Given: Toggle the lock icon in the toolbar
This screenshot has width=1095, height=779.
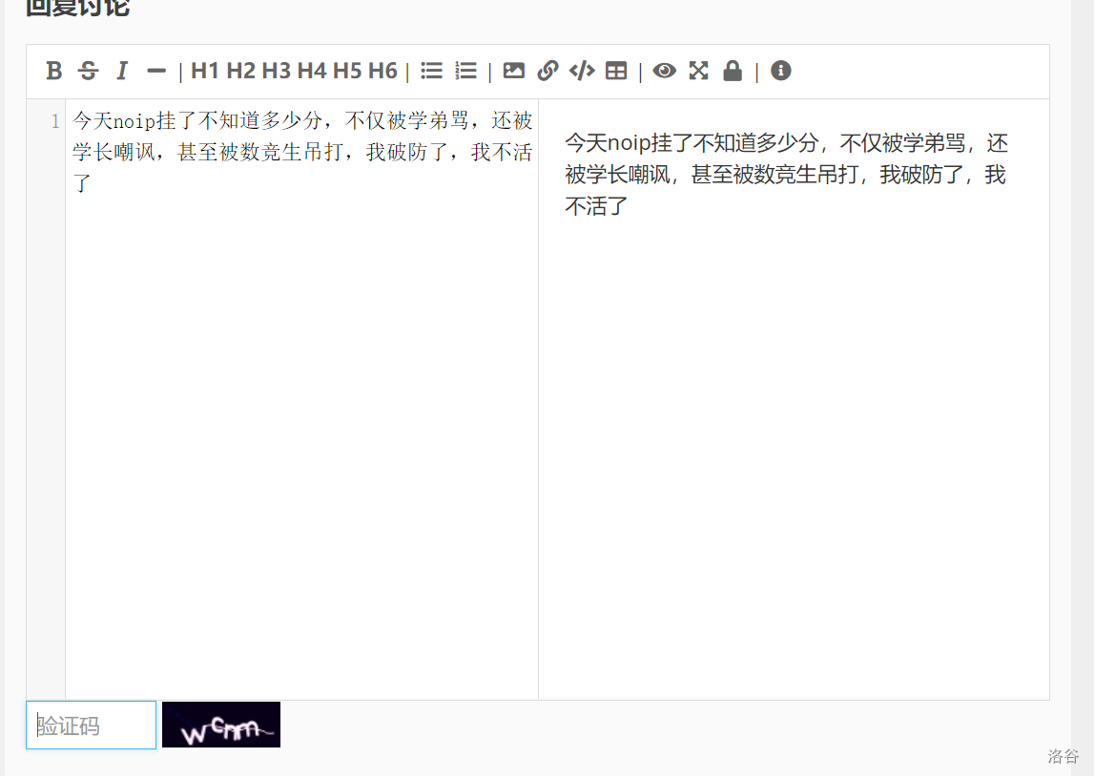Looking at the screenshot, I should pos(733,71).
